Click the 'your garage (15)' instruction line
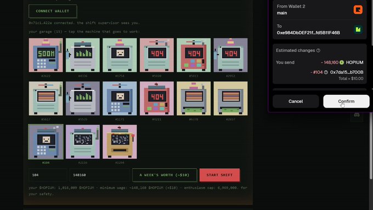Screen dimensions: 373x210 pos(84,32)
